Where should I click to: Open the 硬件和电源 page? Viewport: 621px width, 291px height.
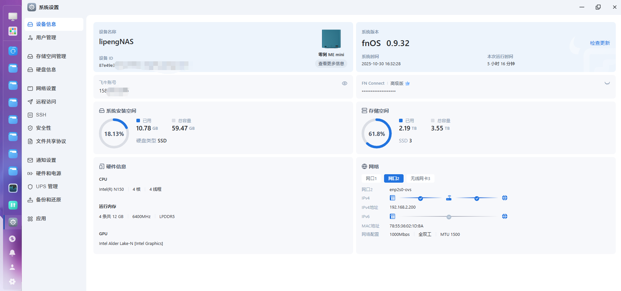coord(54,174)
